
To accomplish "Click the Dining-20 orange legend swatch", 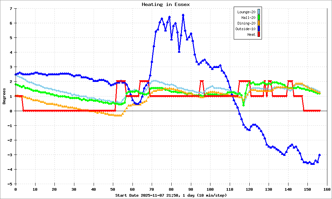I will [x=259, y=23].
